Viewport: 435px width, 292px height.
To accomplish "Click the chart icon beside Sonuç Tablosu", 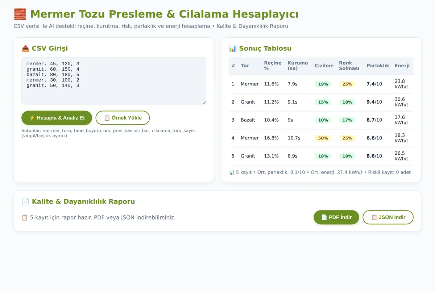I will [232, 49].
